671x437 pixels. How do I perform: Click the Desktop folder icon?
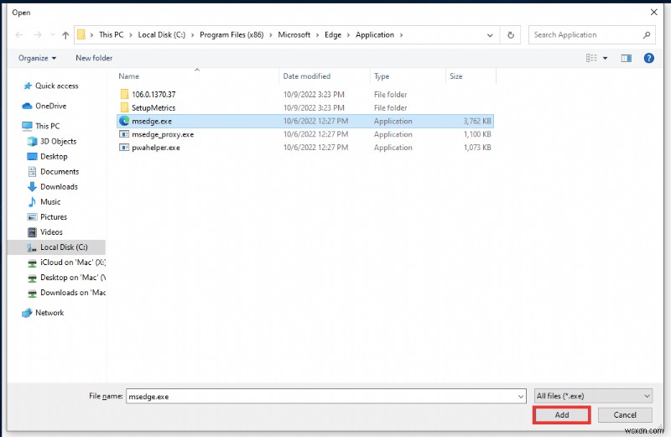(32, 156)
